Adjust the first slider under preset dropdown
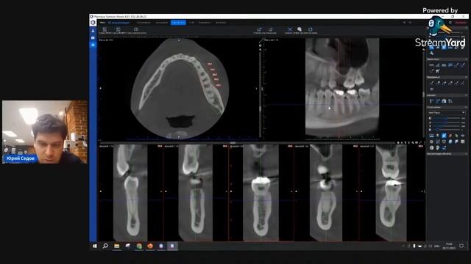The height and width of the screenshot is (264, 471). (x=446, y=118)
